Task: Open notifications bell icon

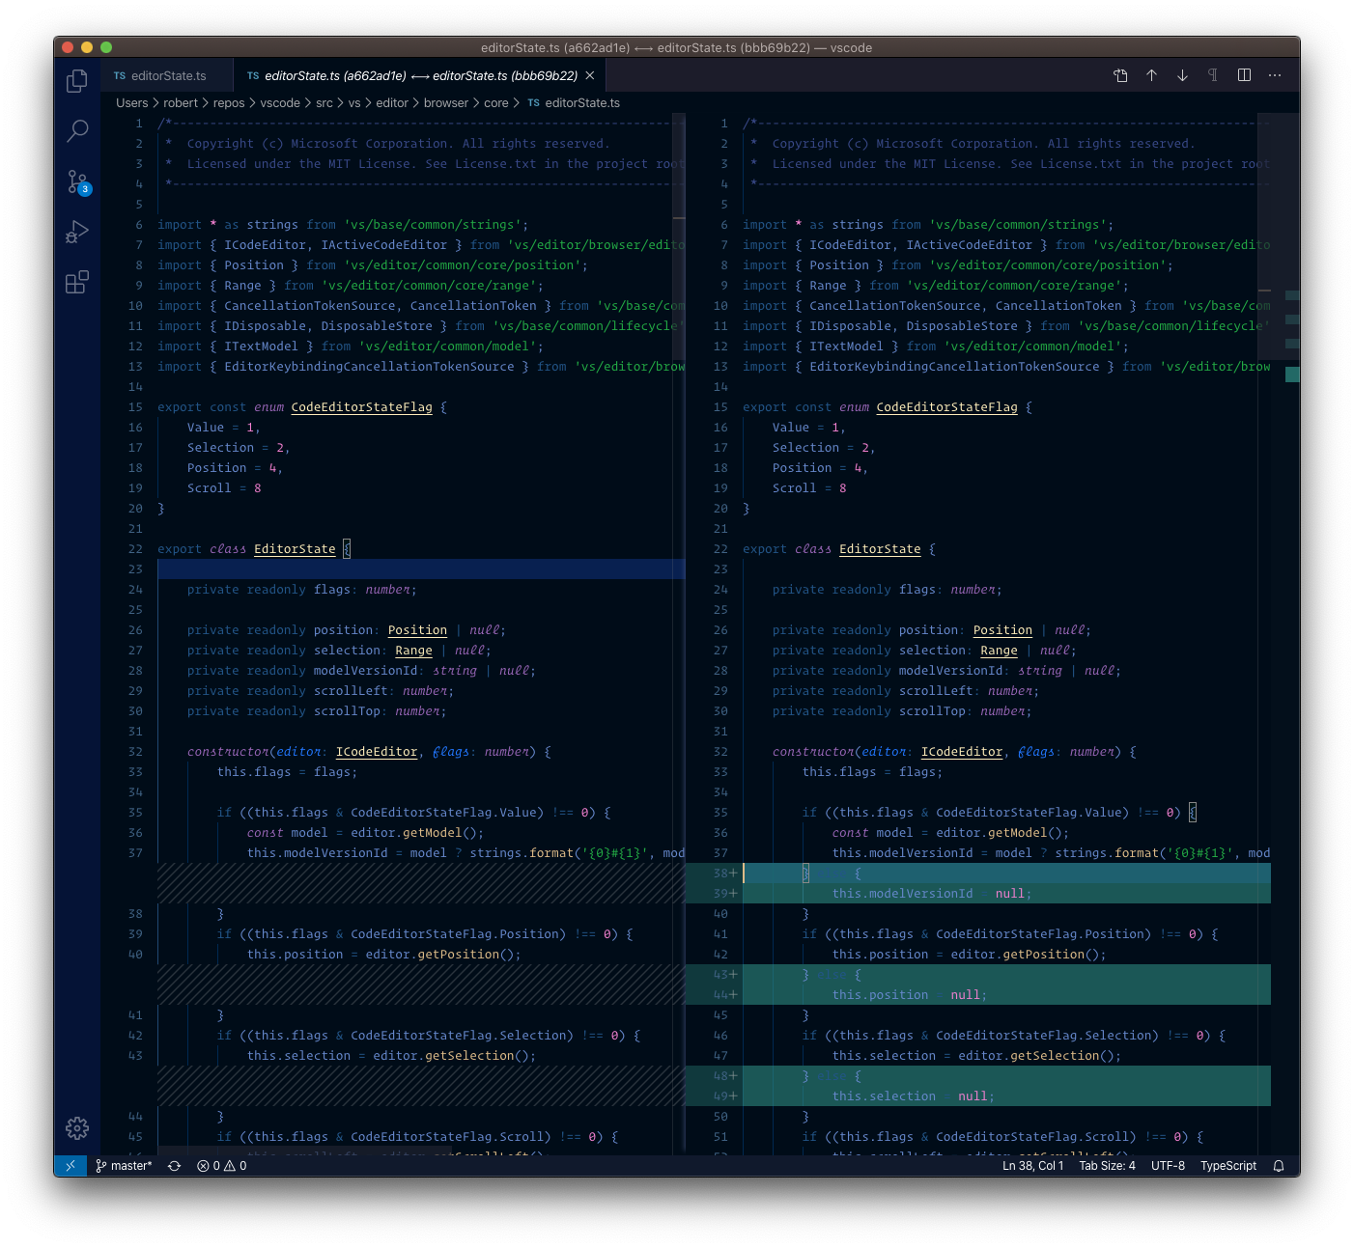Action: pyautogui.click(x=1279, y=1166)
